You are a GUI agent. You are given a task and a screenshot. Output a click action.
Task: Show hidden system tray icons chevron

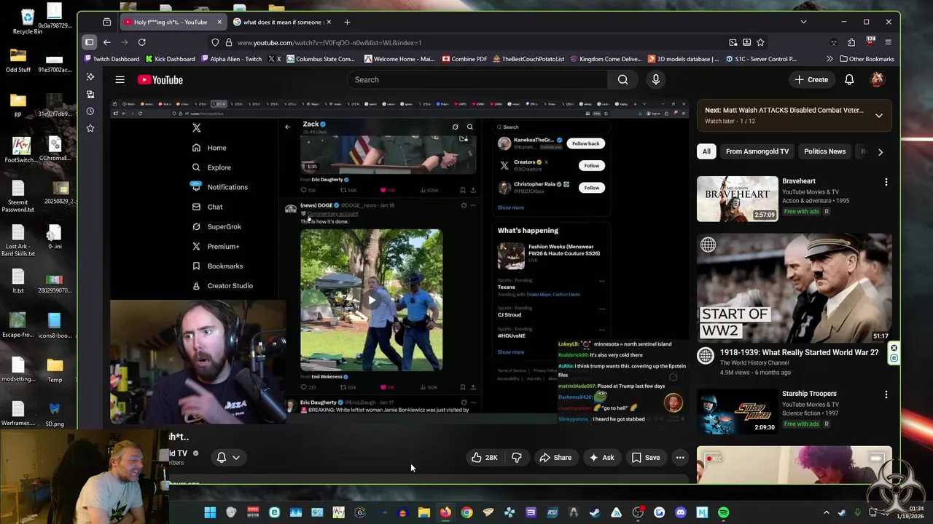826,512
